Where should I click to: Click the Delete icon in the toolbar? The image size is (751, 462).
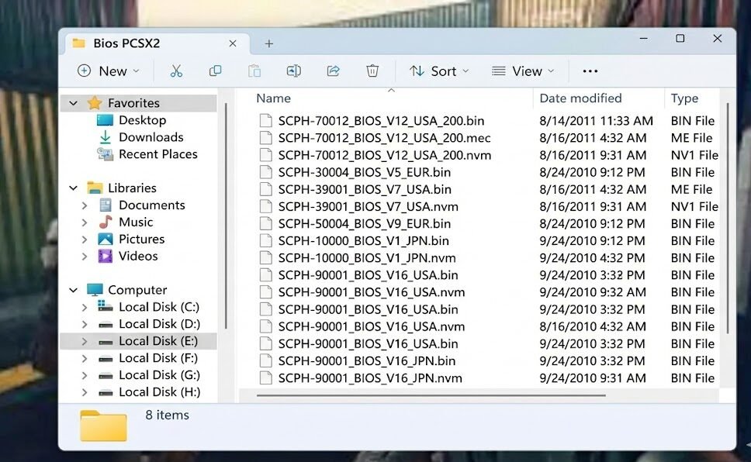[x=372, y=71]
